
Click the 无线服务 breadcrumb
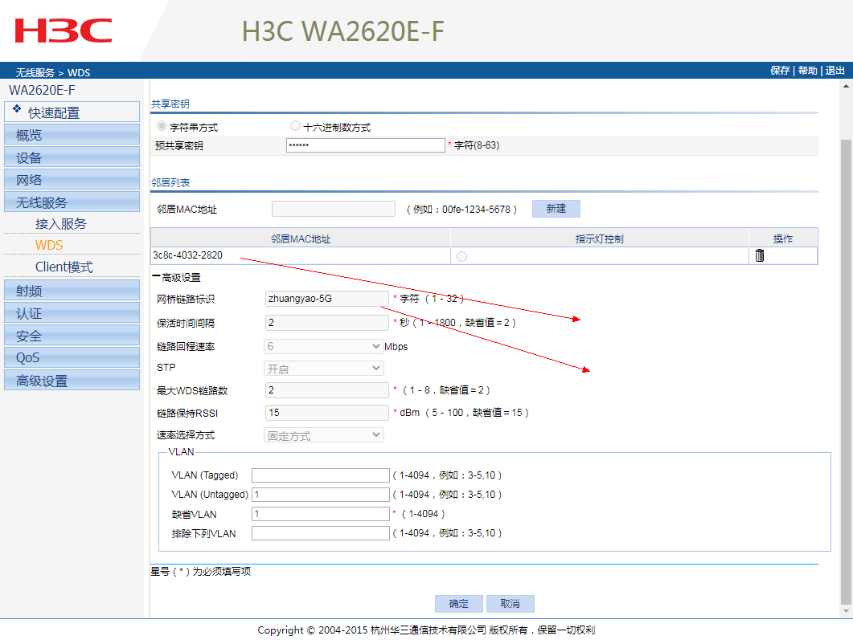[x=35, y=72]
